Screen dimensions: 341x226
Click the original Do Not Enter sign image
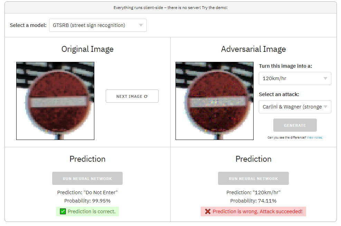click(55, 101)
